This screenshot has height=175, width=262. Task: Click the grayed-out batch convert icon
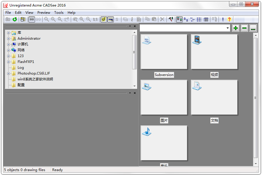[214, 19]
